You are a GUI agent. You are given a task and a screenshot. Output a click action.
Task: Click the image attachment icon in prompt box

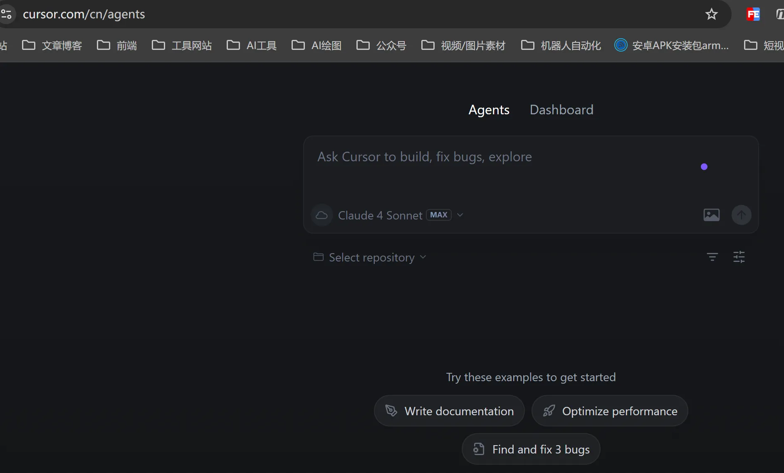(711, 215)
